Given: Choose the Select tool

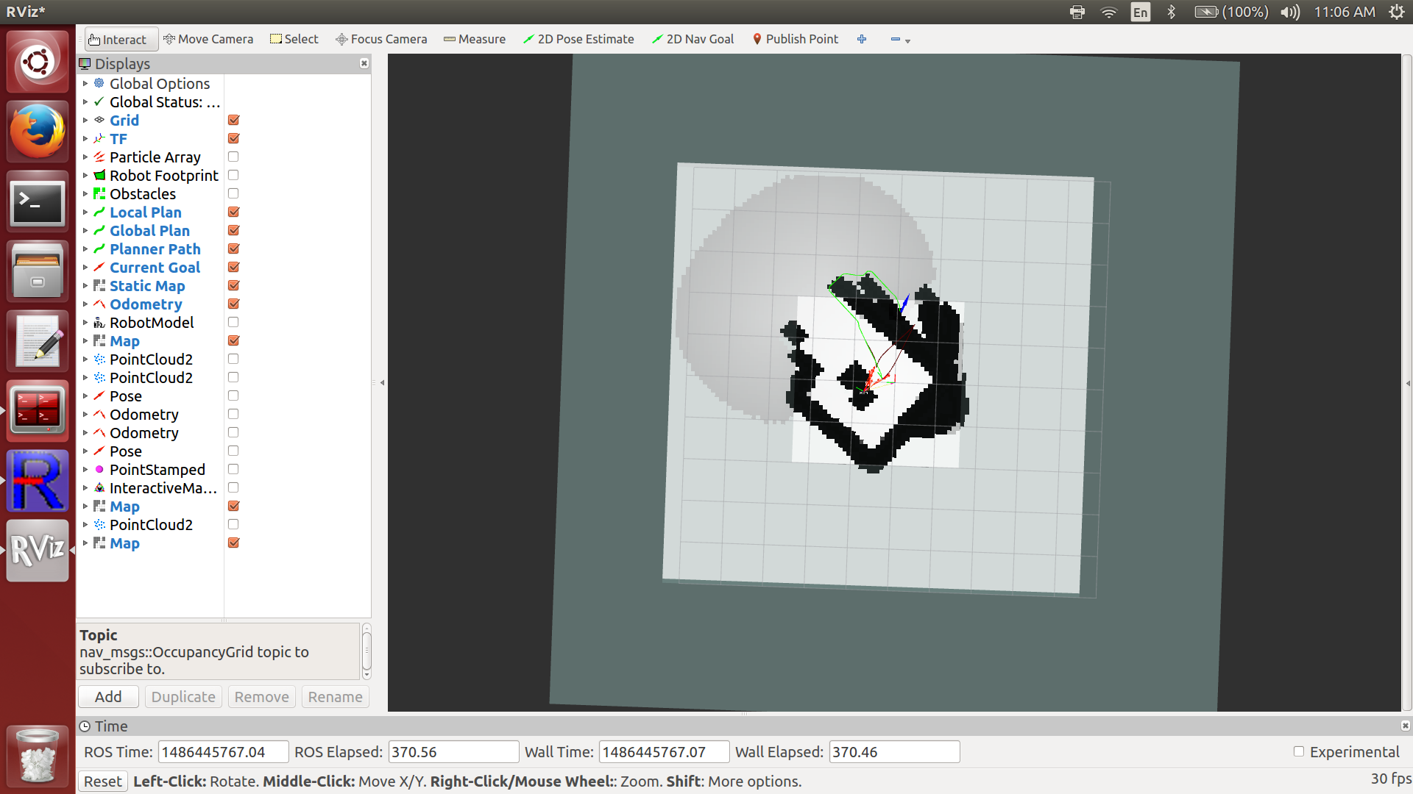Looking at the screenshot, I should click(294, 39).
